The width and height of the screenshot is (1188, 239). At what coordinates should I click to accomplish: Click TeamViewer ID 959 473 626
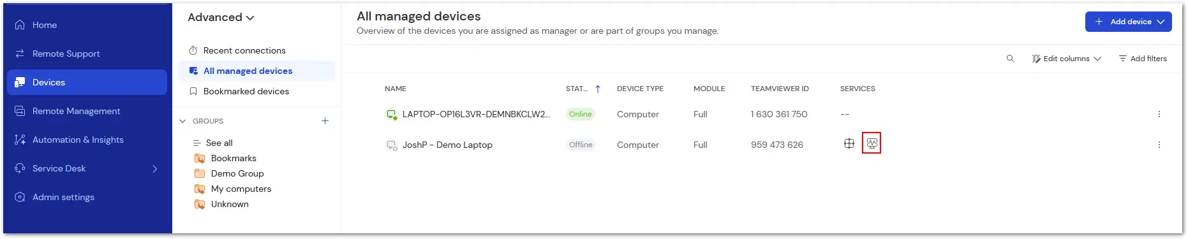777,145
